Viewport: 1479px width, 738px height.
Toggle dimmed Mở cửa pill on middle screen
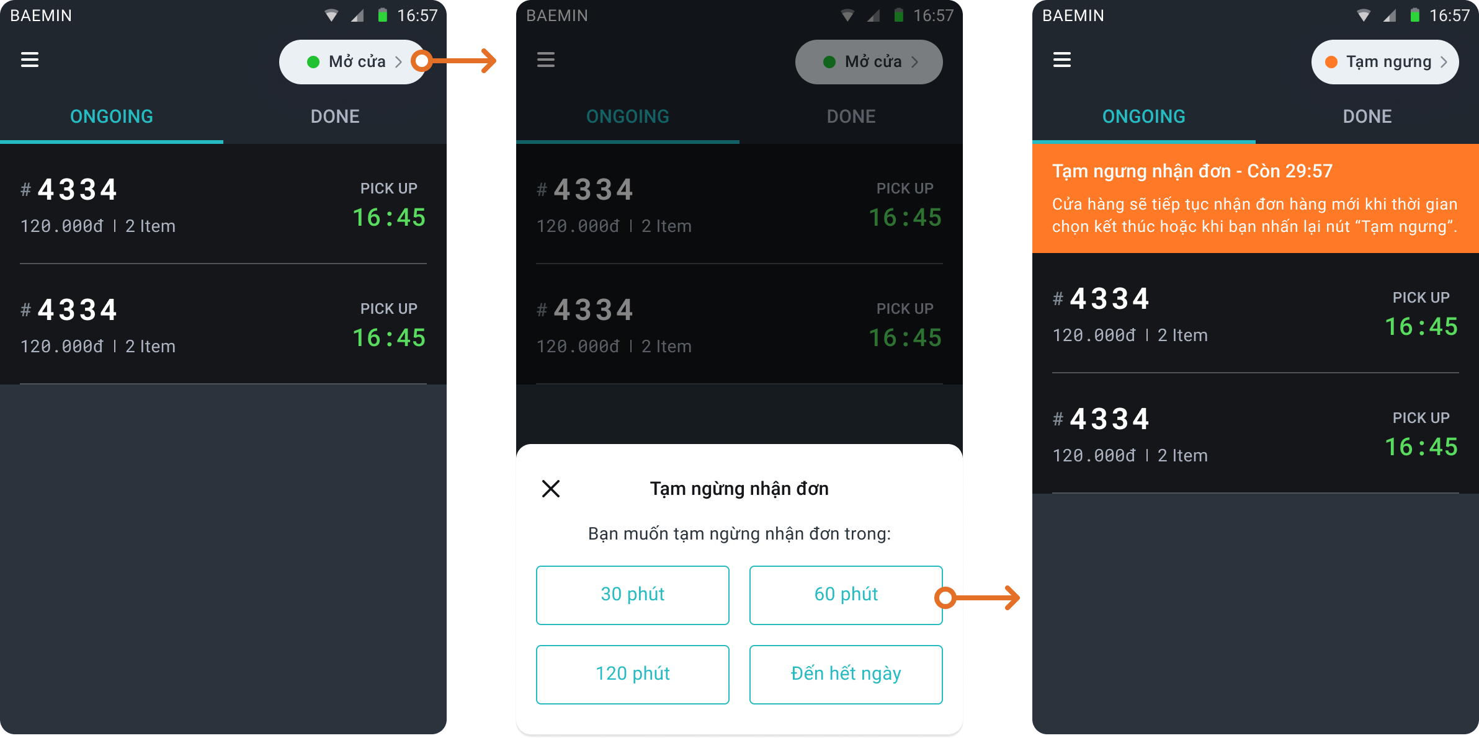(869, 62)
